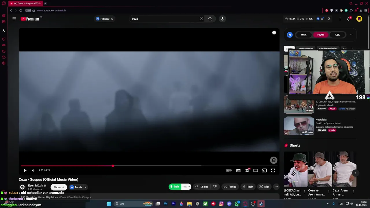Dislike the video
This screenshot has width=370, height=208.
click(215, 187)
